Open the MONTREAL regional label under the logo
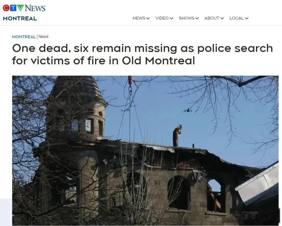 point(20,18)
